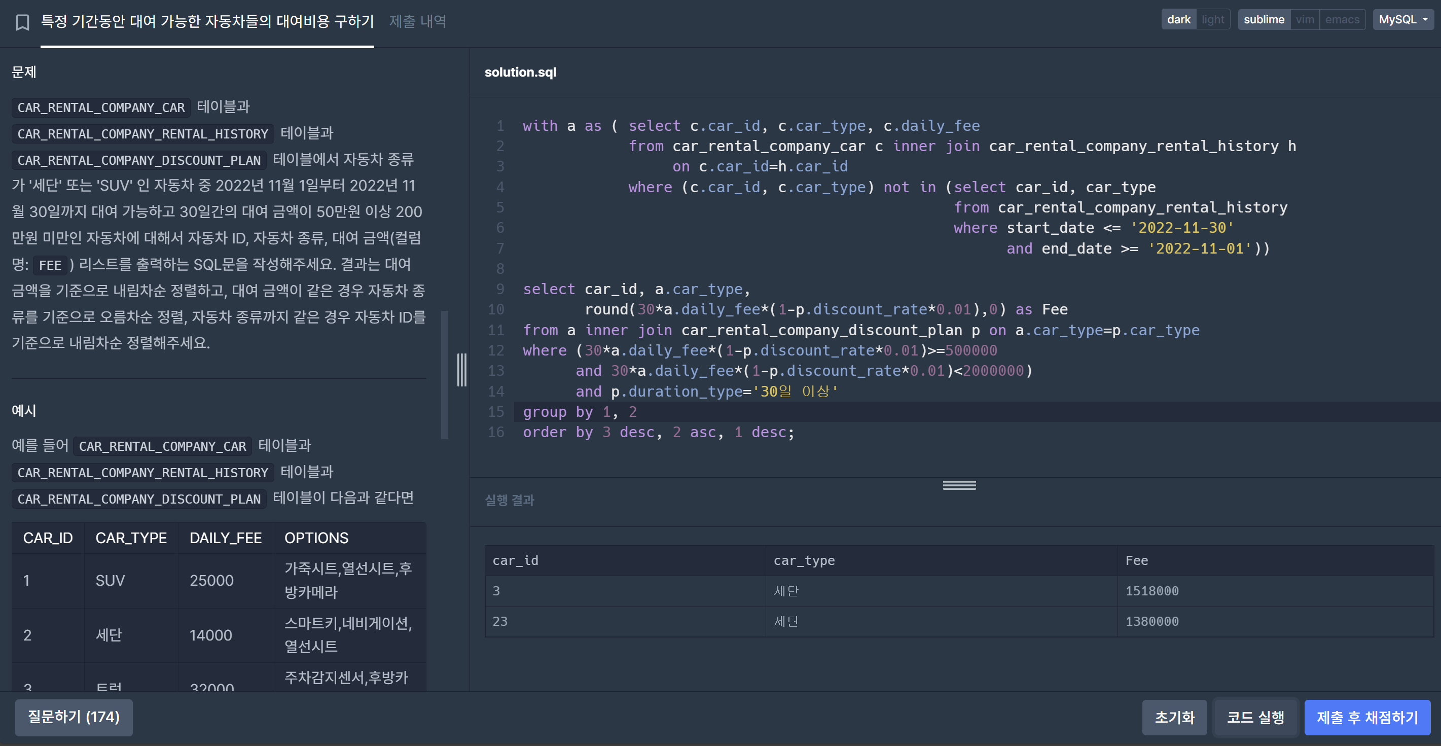
Task: Open the 제출 내역 tab
Action: [417, 21]
